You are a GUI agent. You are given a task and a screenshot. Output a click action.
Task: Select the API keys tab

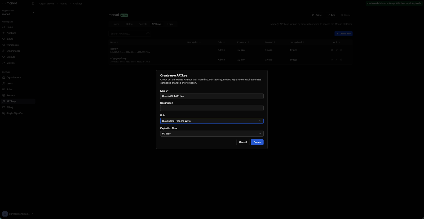tap(156, 24)
